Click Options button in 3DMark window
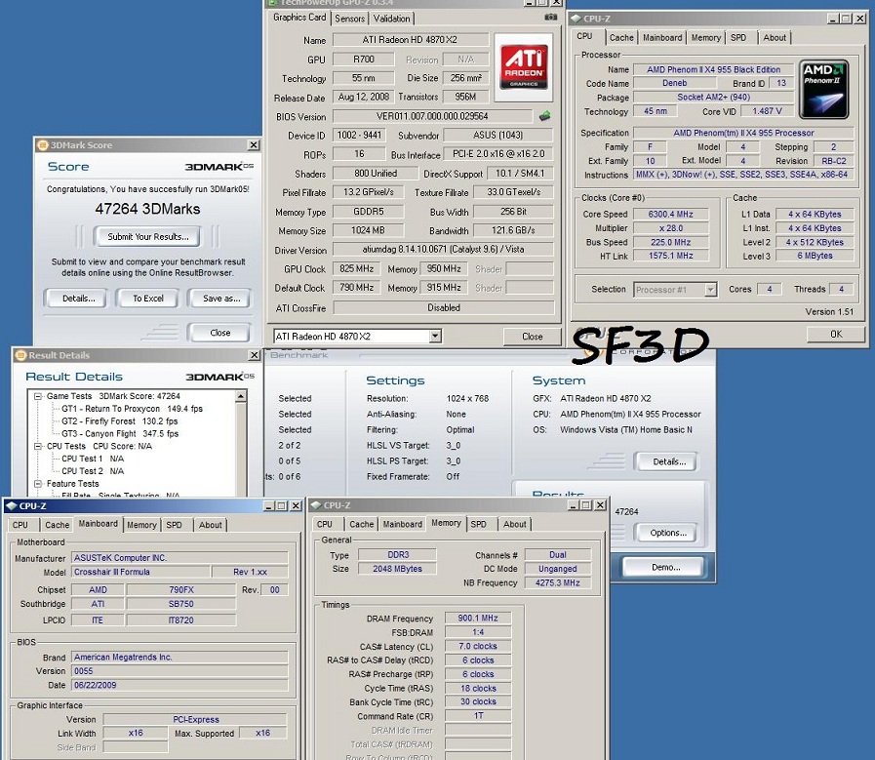875x760 pixels. tap(668, 533)
